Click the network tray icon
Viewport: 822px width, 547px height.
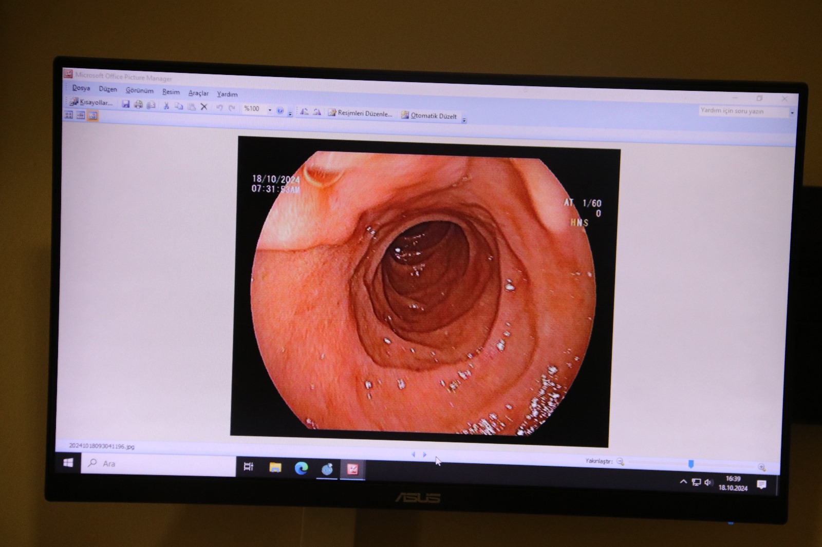(696, 482)
